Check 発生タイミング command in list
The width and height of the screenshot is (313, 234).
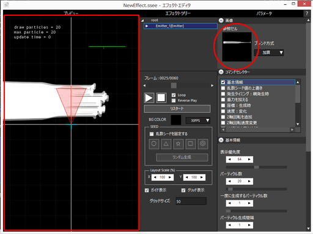coord(223,94)
